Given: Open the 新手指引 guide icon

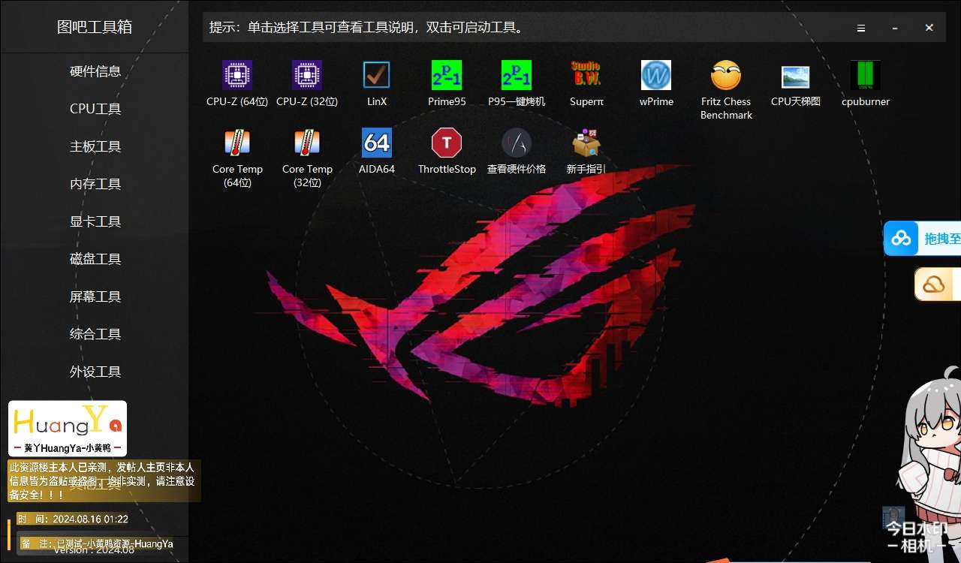Looking at the screenshot, I should coord(586,143).
